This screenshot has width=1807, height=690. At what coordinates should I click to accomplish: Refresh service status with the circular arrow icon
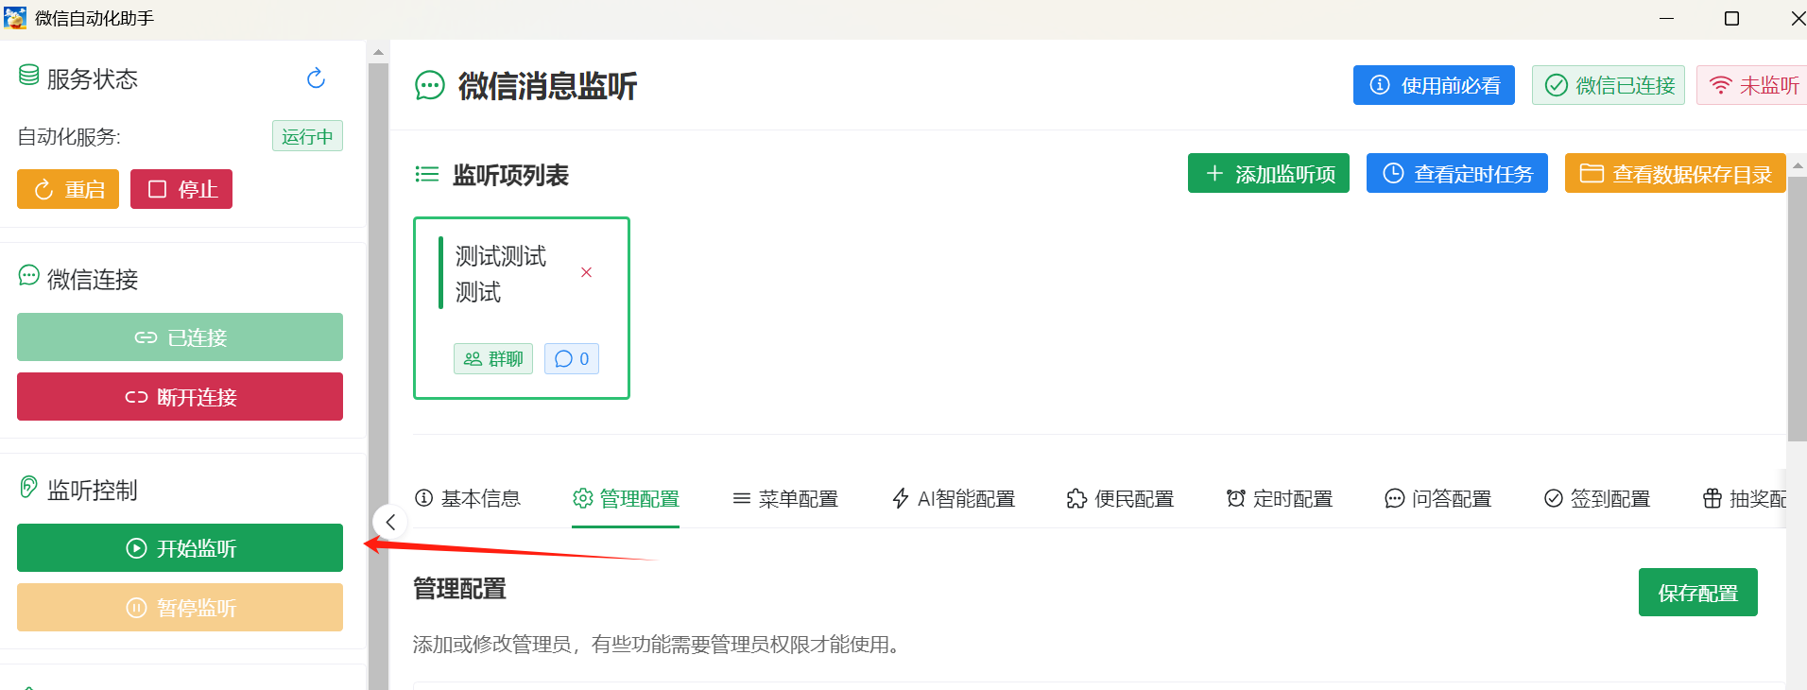click(316, 78)
